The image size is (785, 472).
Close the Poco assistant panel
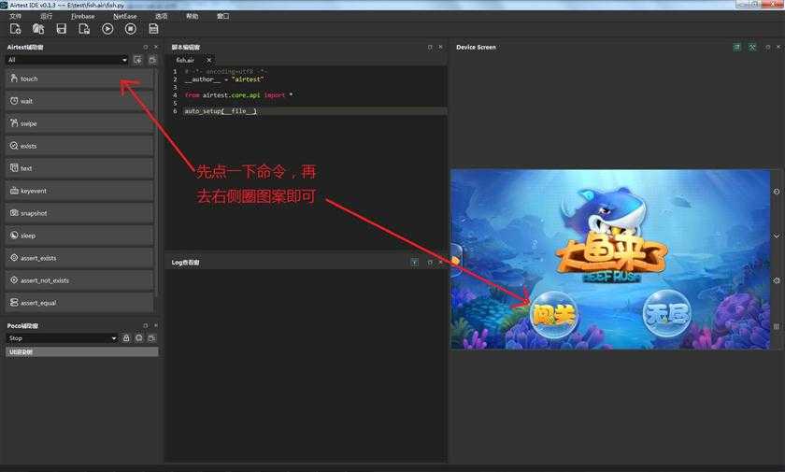(x=156, y=325)
